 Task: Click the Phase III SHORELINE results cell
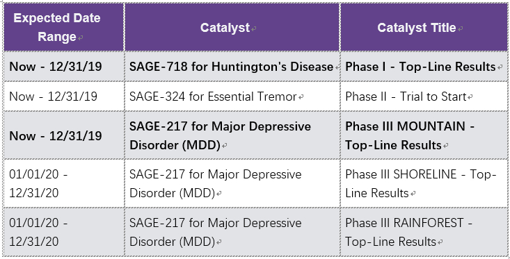424,183
